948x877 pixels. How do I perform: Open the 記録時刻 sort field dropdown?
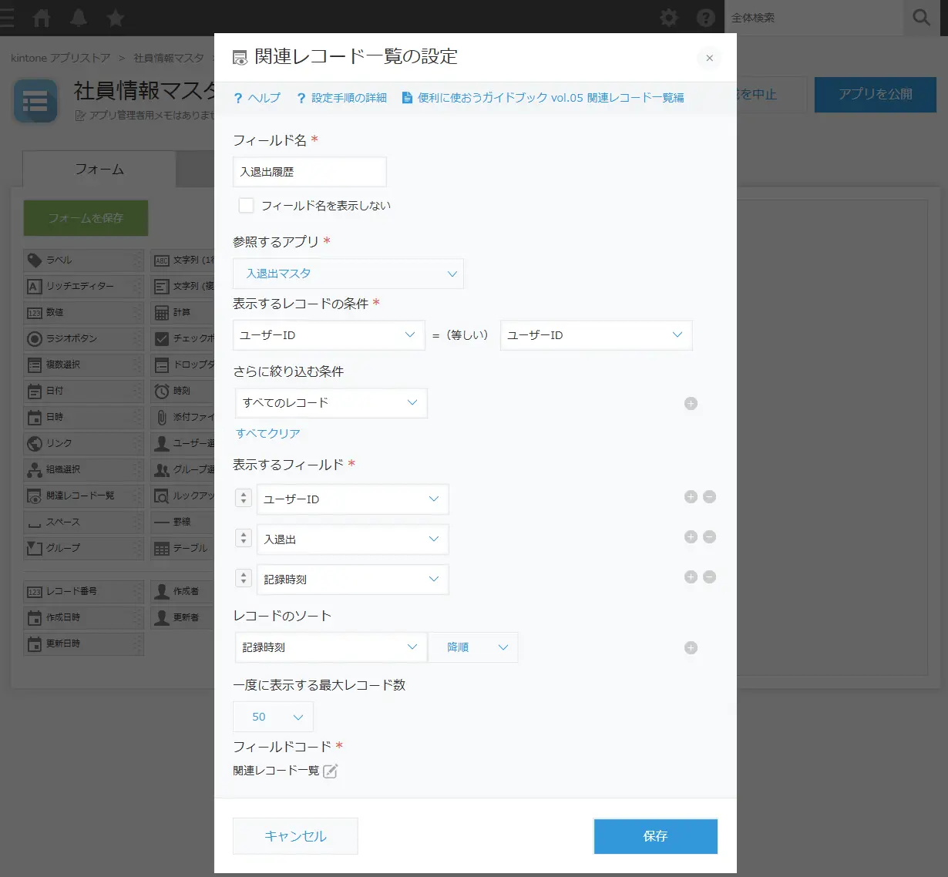coord(331,648)
